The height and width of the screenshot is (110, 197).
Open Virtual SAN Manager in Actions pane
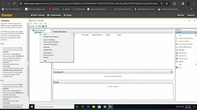[185, 47]
